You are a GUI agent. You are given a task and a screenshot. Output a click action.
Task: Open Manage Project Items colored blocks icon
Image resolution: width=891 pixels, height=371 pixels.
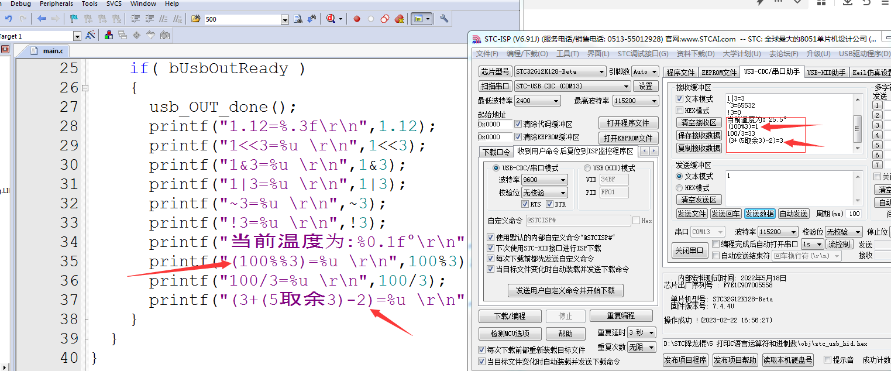(109, 35)
